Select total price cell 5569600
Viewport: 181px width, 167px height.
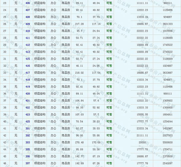tap(167, 142)
